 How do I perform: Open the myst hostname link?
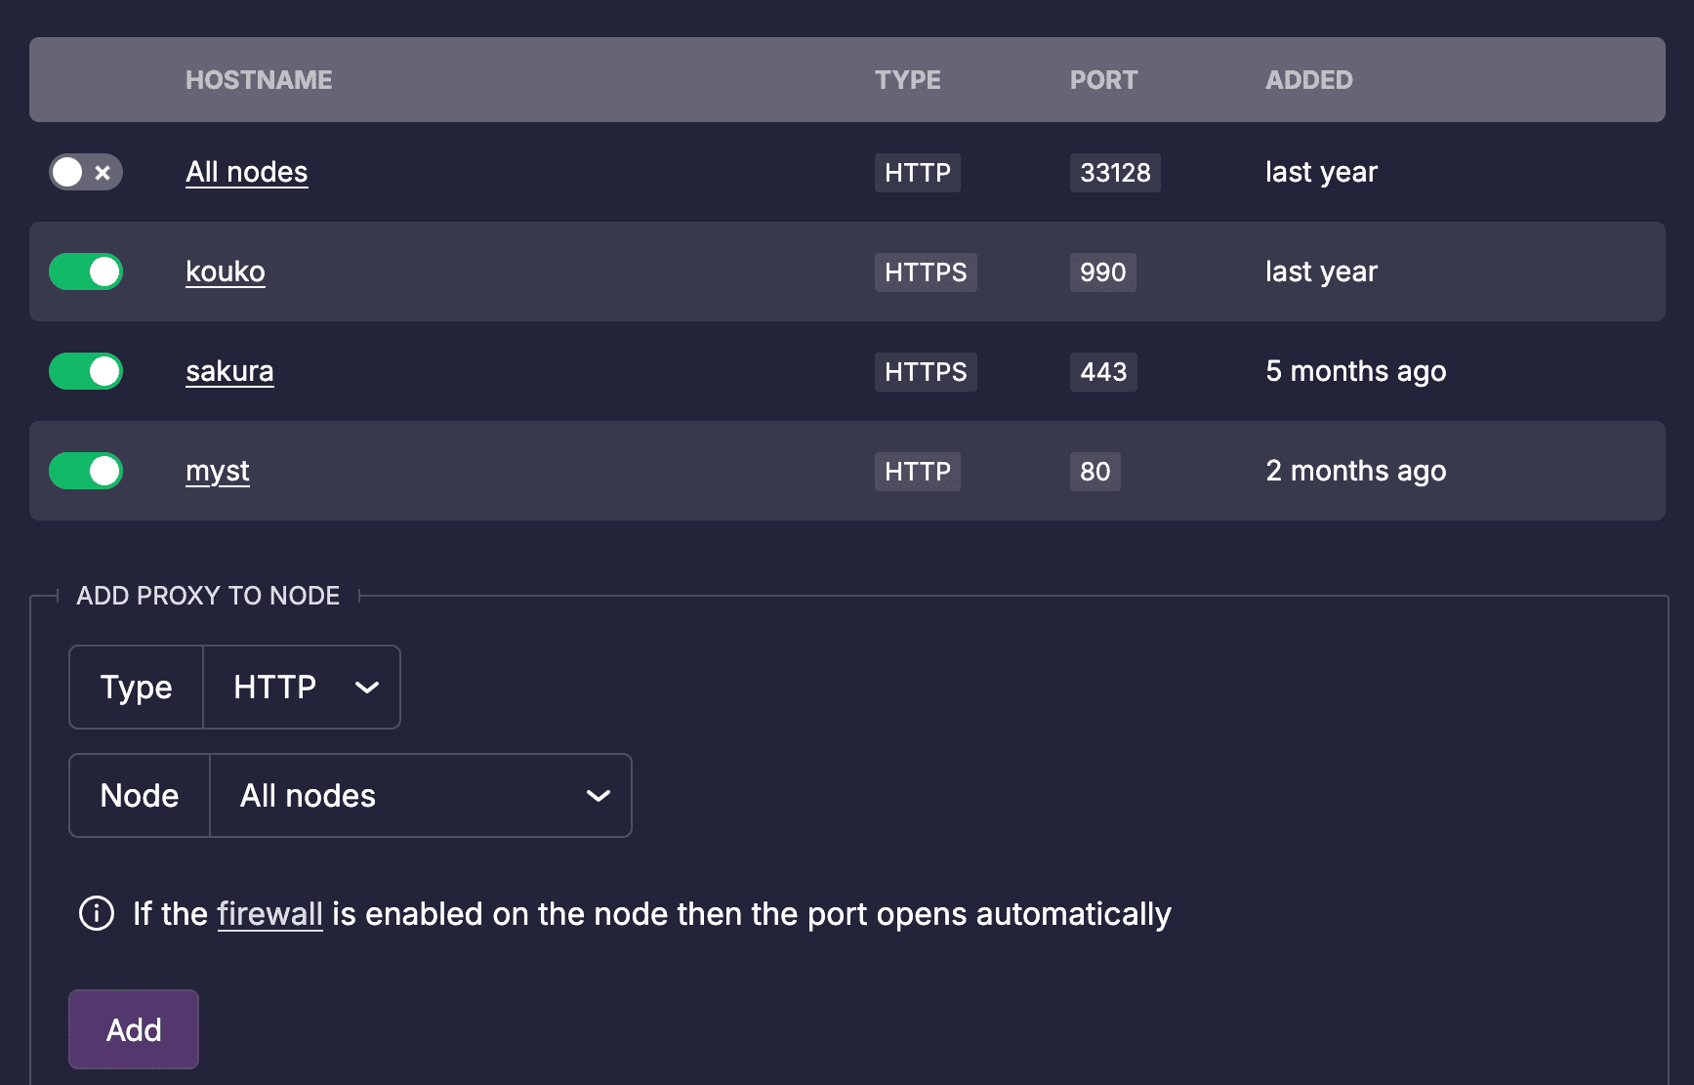pyautogui.click(x=218, y=472)
